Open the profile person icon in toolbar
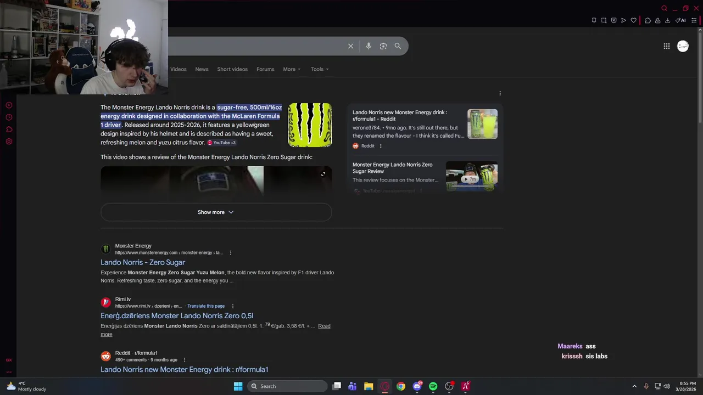 657,20
